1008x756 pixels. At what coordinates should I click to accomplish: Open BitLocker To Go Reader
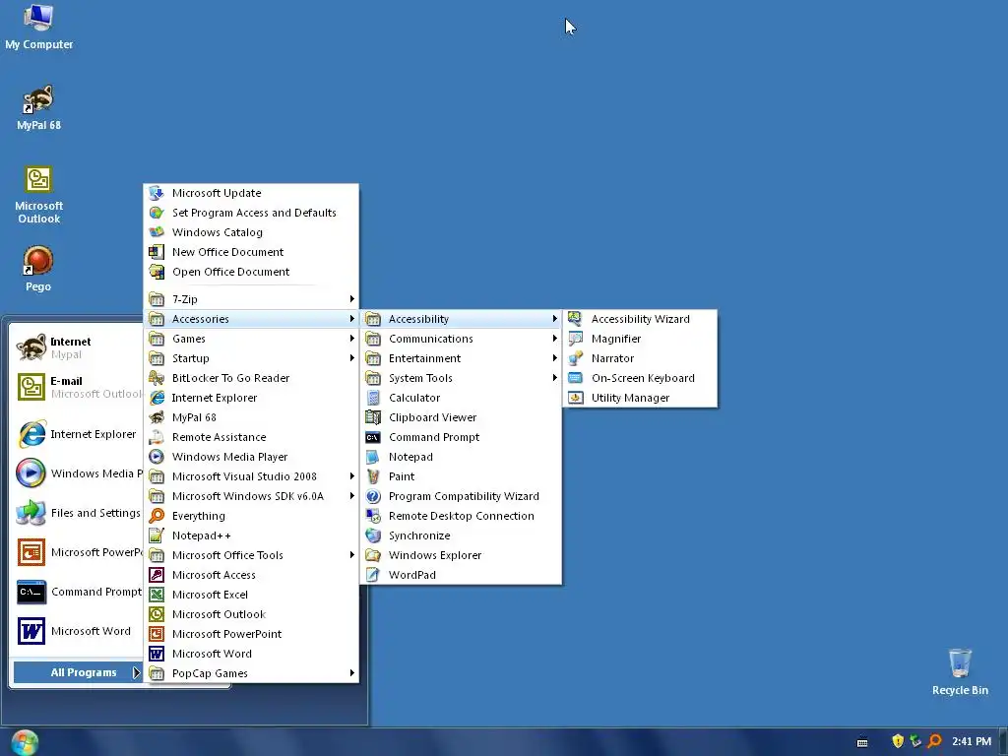(251, 378)
